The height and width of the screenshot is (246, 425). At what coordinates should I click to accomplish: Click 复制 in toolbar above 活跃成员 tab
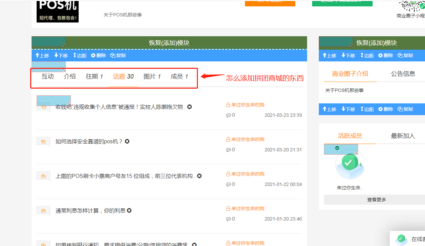pyautogui.click(x=405, y=109)
